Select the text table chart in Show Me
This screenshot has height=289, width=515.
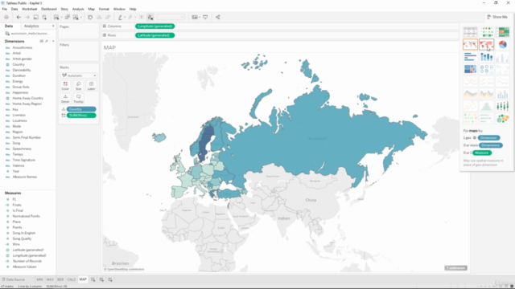click(470, 32)
